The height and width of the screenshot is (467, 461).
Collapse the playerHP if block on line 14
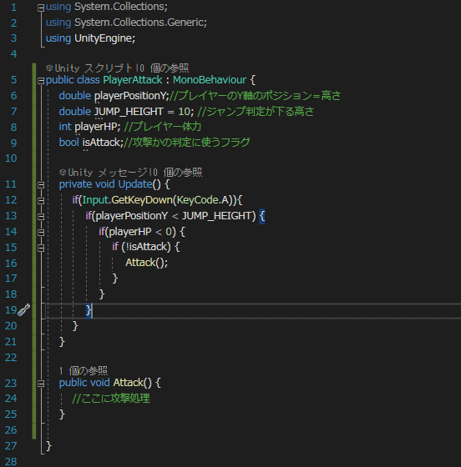click(41, 233)
